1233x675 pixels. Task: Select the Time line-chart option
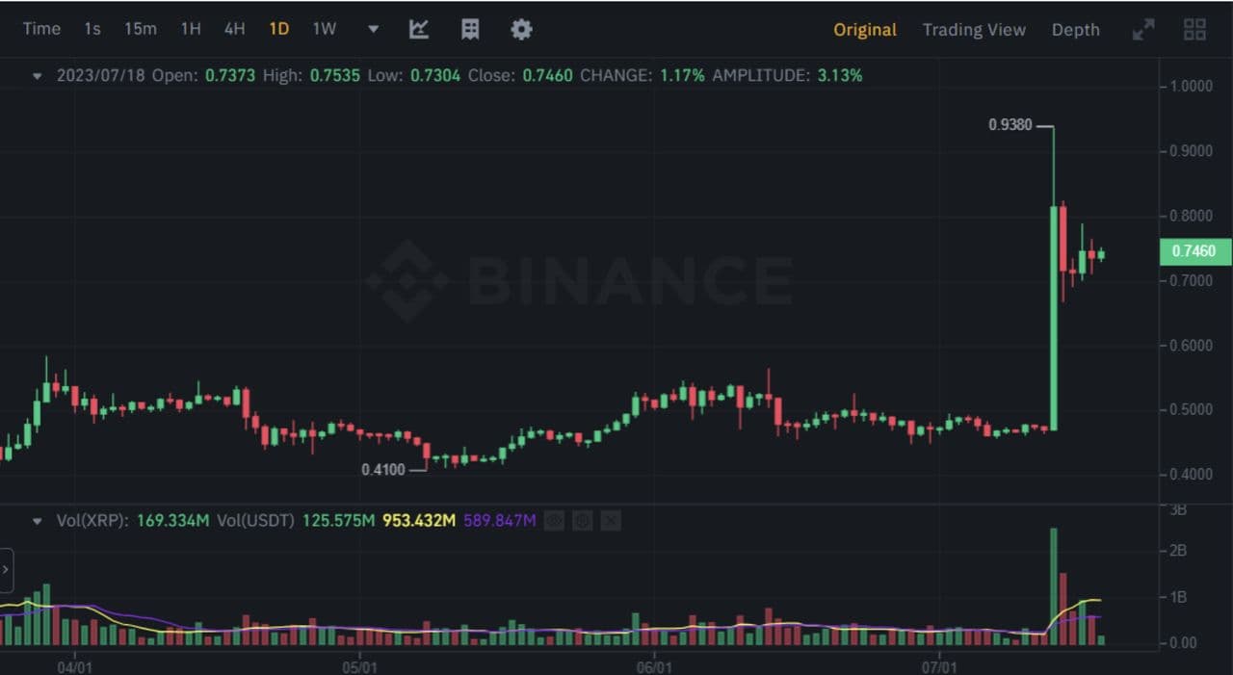click(41, 29)
